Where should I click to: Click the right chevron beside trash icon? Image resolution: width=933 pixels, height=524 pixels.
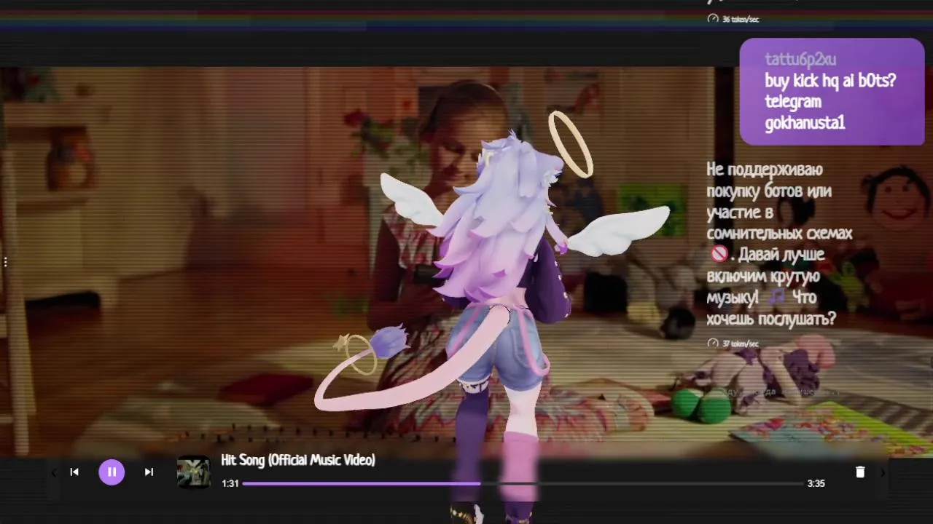[x=882, y=472]
